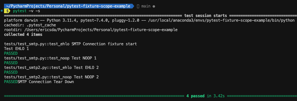
Task: Click tests/test_smtp.py::test_noop line
Action: point(50,58)
